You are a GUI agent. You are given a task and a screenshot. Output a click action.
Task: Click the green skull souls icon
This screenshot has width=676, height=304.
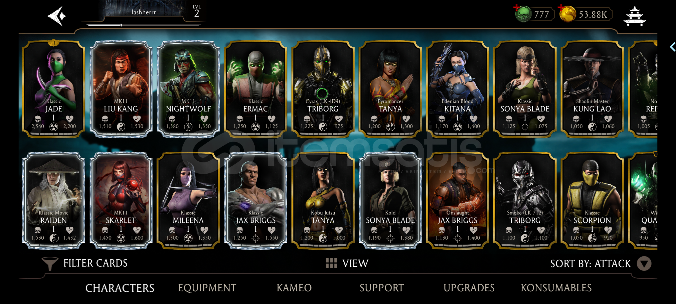pyautogui.click(x=523, y=14)
